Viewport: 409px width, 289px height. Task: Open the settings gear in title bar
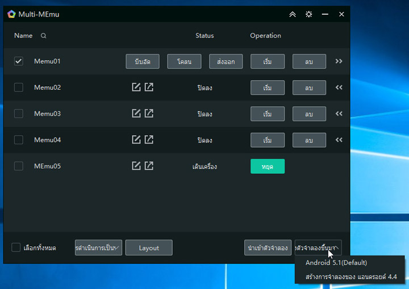click(x=309, y=14)
